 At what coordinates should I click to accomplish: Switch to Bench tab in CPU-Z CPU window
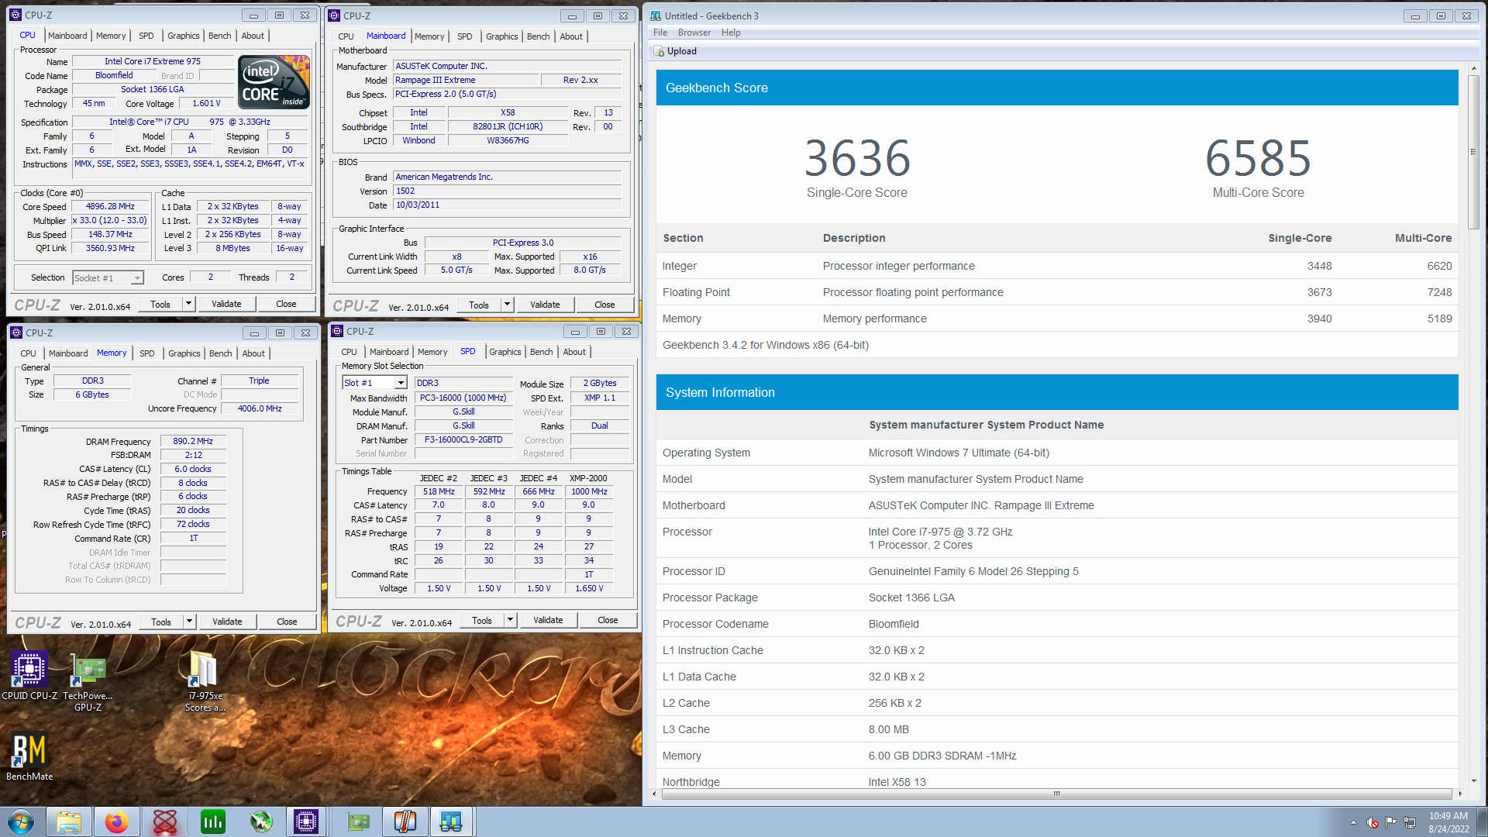[220, 36]
